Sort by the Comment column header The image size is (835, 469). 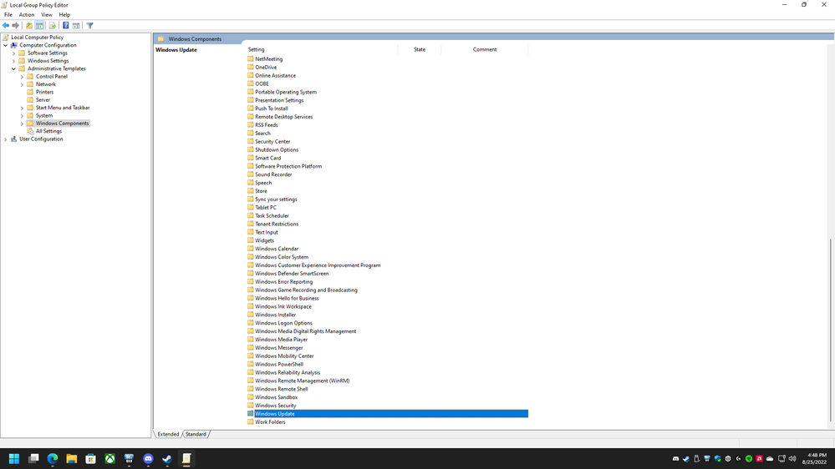pyautogui.click(x=485, y=49)
